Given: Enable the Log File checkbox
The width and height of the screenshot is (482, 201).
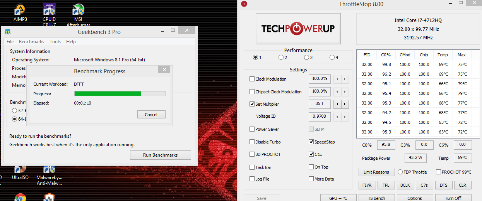Looking at the screenshot, I should pyautogui.click(x=252, y=179).
